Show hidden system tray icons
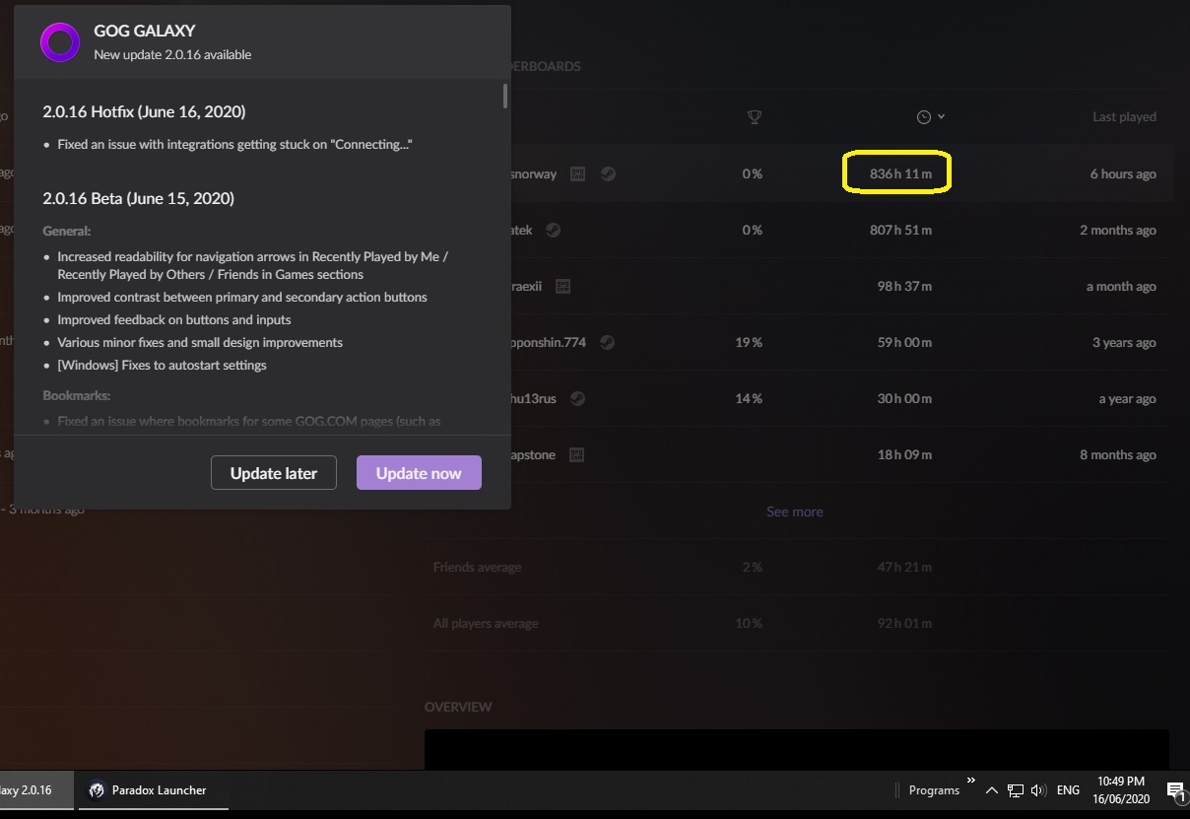 (991, 790)
